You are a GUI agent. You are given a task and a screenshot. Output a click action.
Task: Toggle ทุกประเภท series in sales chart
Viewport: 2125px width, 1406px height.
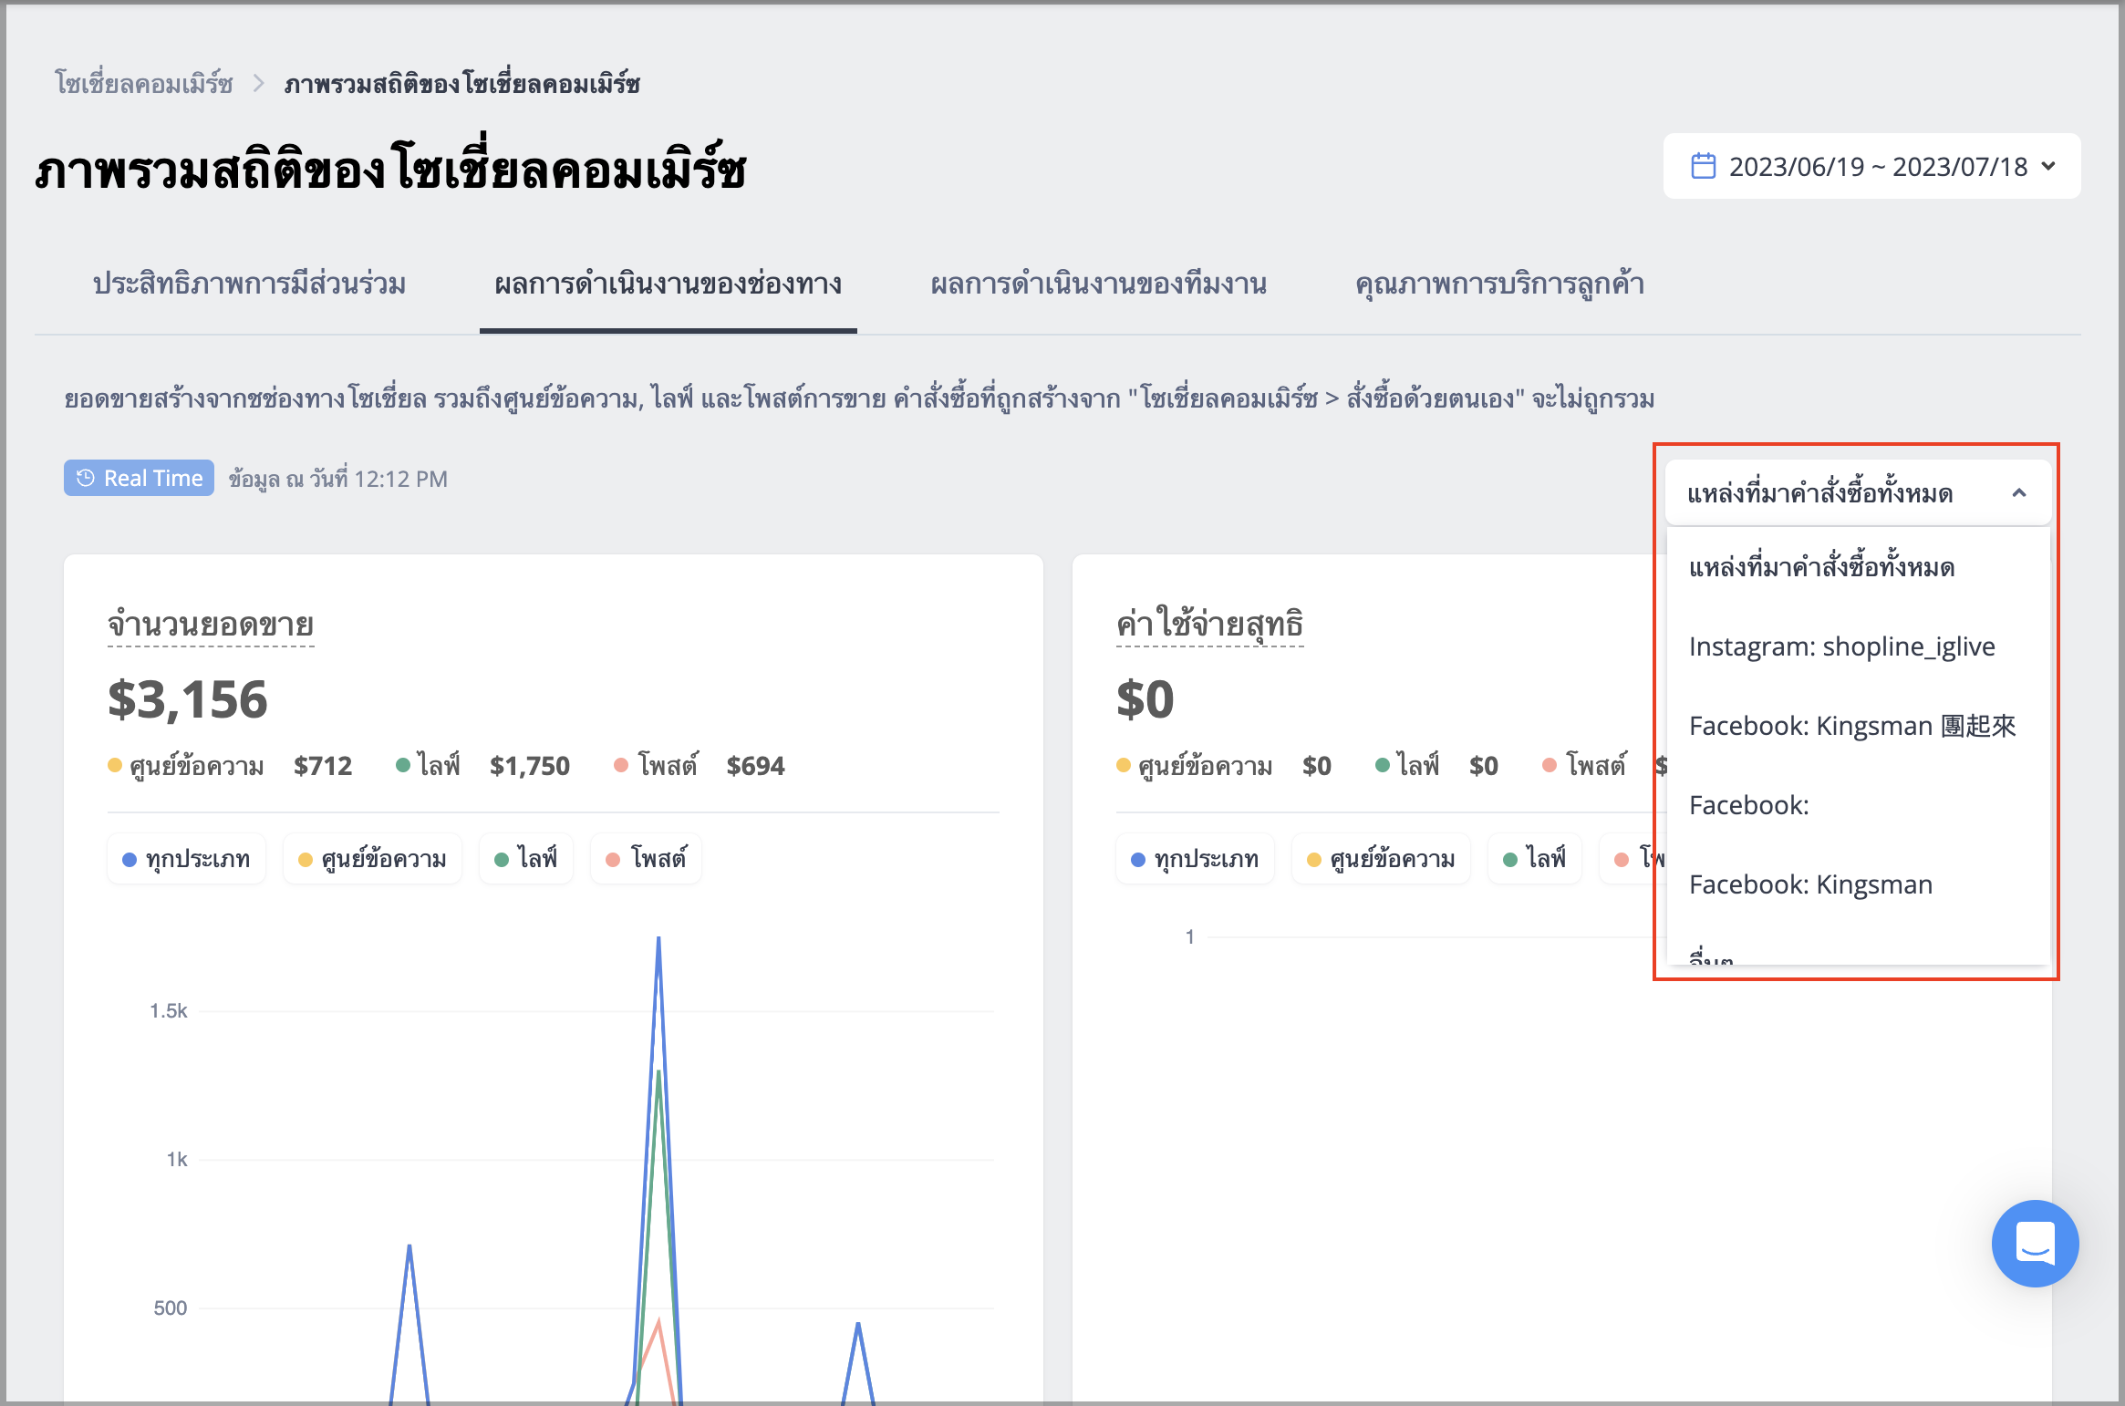[x=187, y=859]
